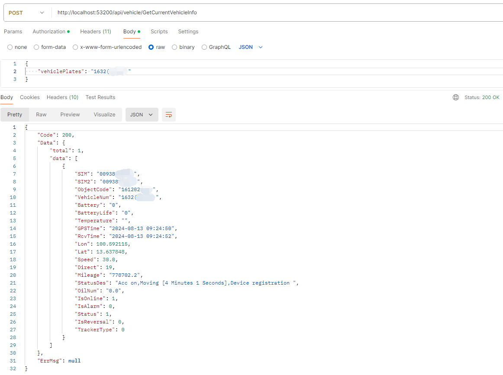Click the "Battery": "0" response line
503x375 pixels.
(x=98, y=205)
